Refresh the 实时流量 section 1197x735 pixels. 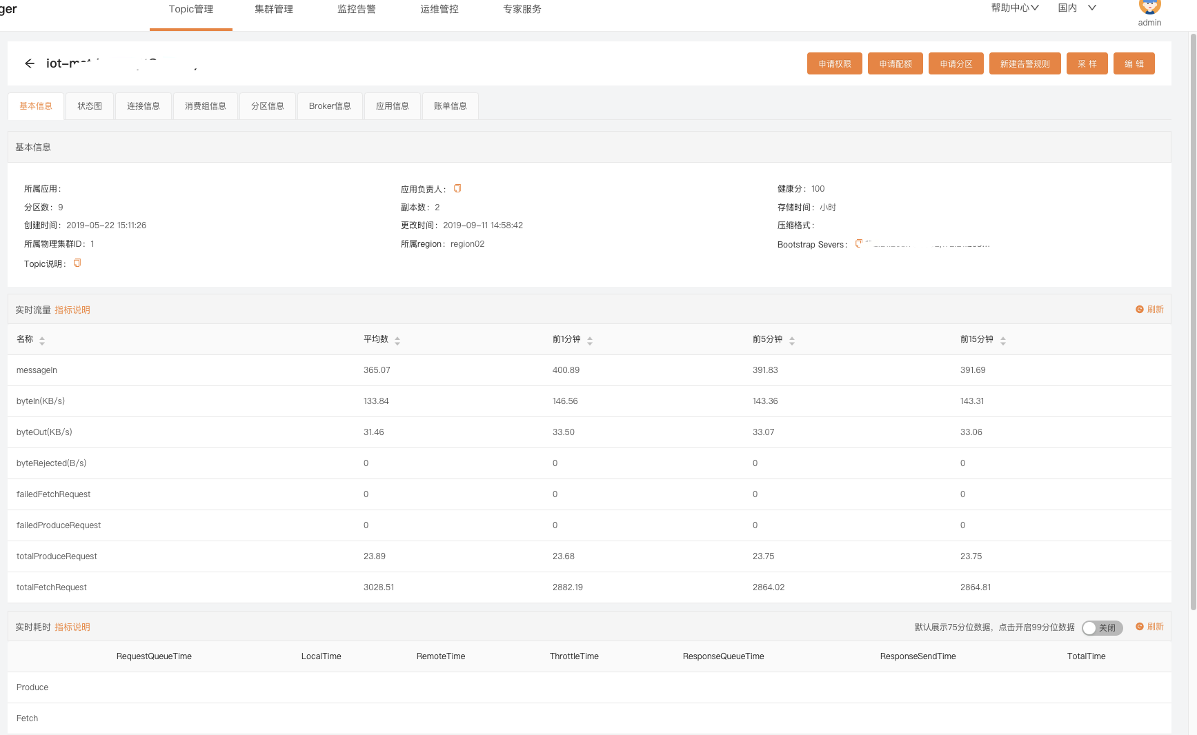[1150, 310]
